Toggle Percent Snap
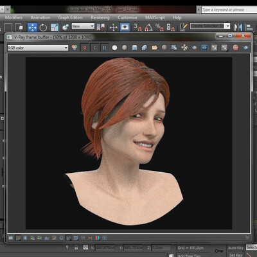The width and height of the screenshot is (257, 257). click(159, 27)
